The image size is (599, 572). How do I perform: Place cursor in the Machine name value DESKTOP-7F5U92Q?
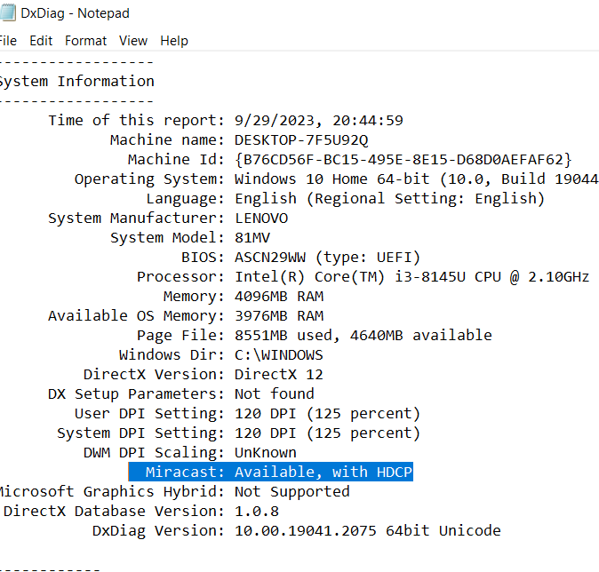tap(301, 140)
